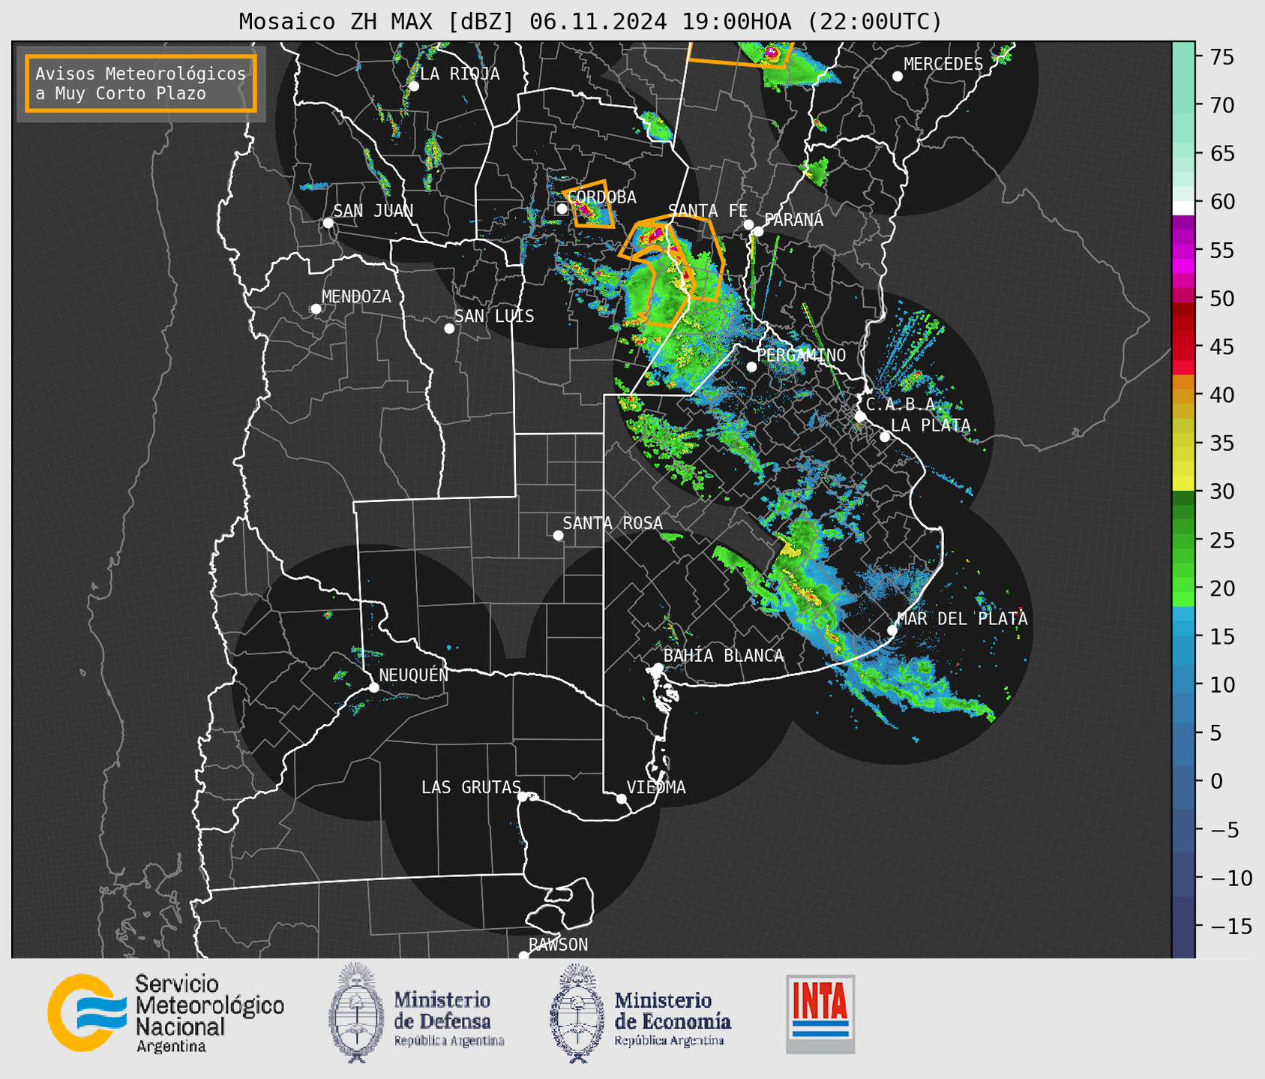Click the Avisos Meteorológicos a Muy Corto Plazo legend box
The height and width of the screenshot is (1079, 1265).
tap(141, 83)
